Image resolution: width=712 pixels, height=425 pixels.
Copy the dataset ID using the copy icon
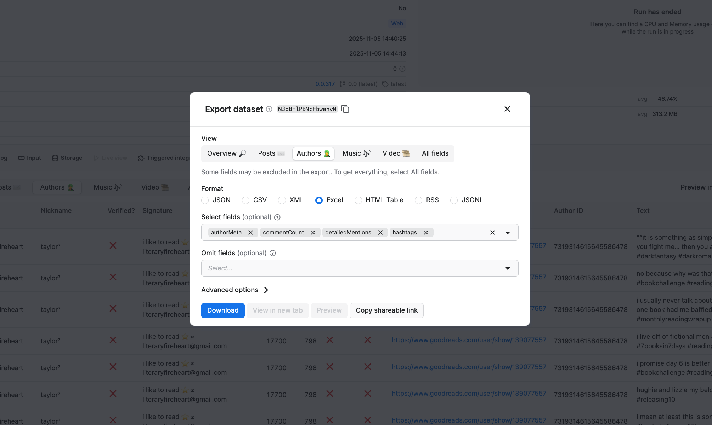point(345,109)
